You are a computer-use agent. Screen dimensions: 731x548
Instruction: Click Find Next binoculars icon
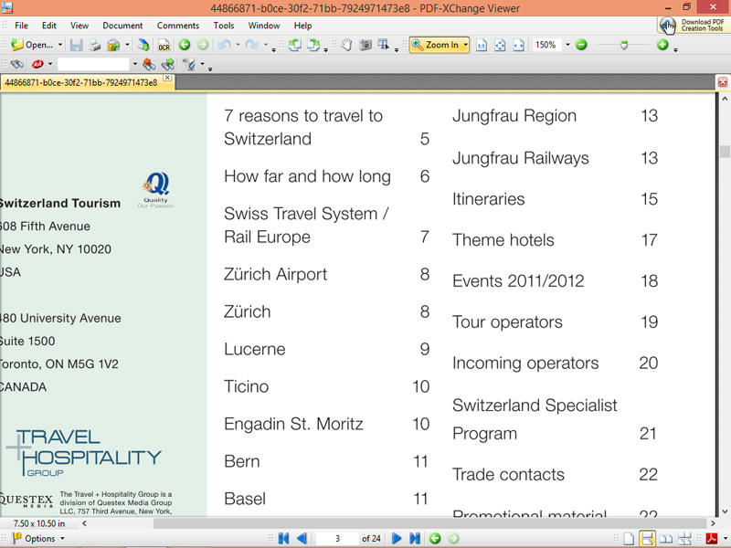pos(168,64)
